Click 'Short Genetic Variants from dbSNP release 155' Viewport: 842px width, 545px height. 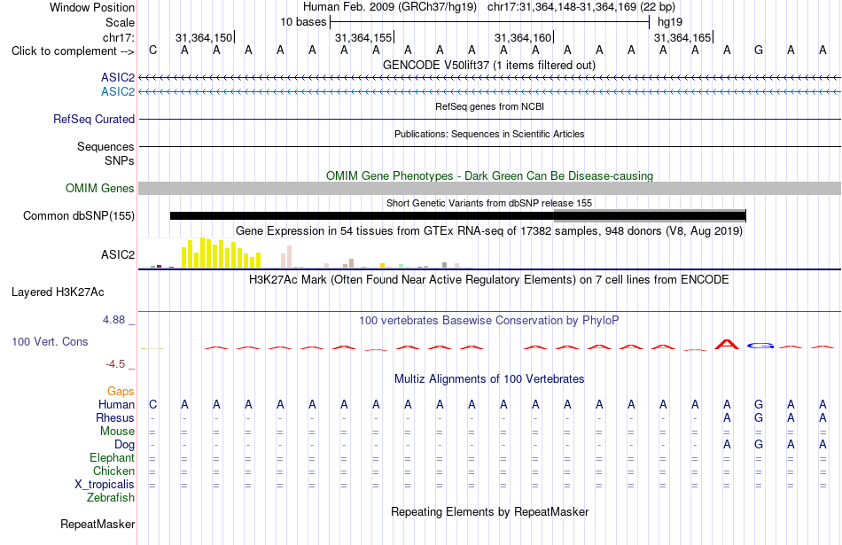tap(488, 203)
